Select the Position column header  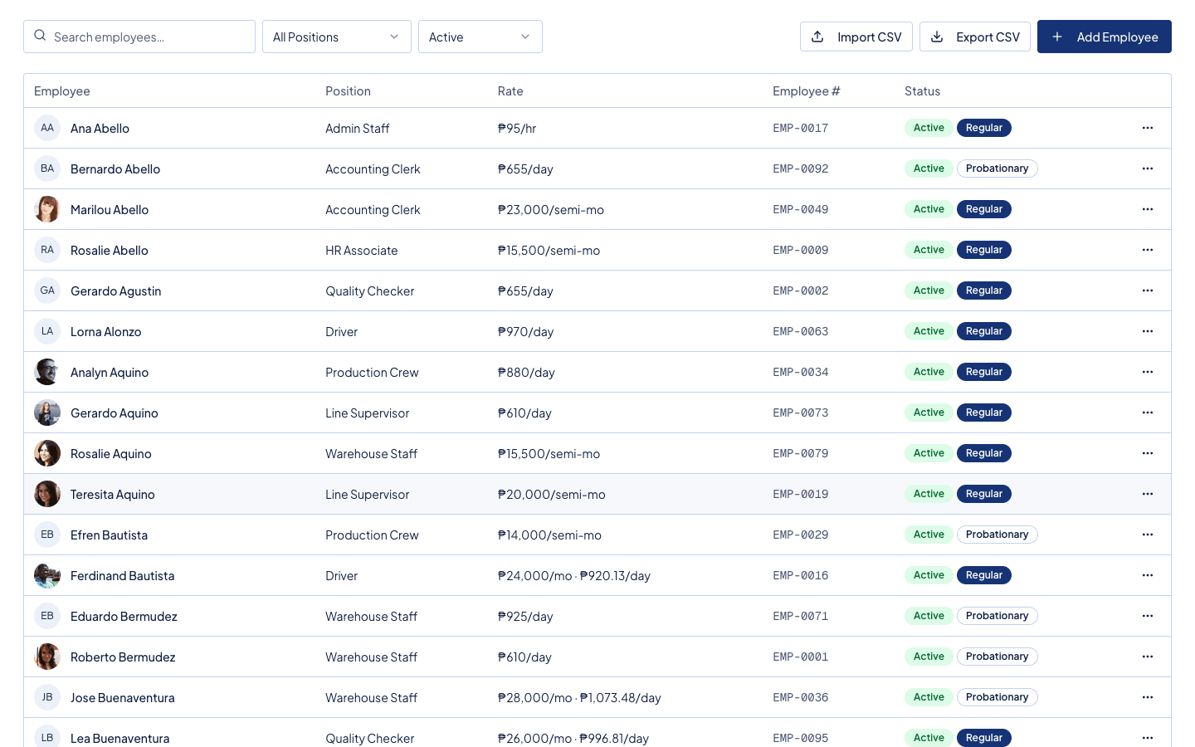(348, 91)
